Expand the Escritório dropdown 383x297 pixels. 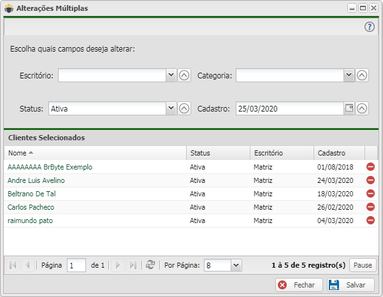click(x=171, y=76)
